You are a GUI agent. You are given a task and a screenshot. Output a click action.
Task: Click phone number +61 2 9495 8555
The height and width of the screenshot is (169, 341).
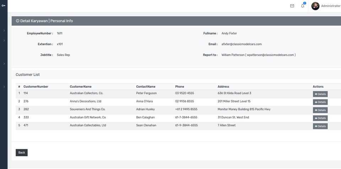tap(186, 109)
